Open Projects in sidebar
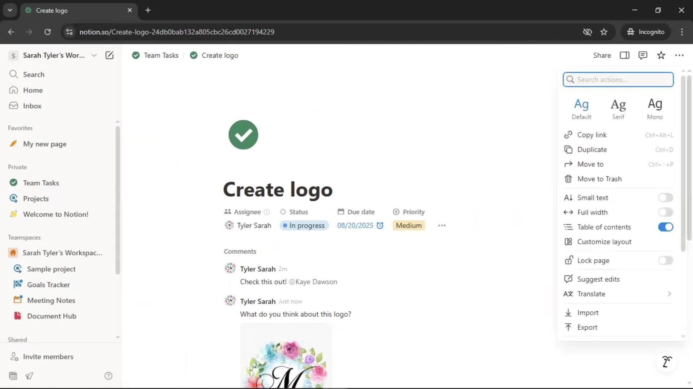This screenshot has width=693, height=389. tap(36, 198)
